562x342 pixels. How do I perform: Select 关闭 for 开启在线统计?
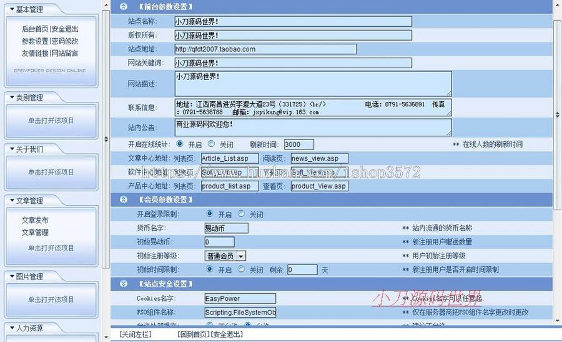[x=212, y=144]
